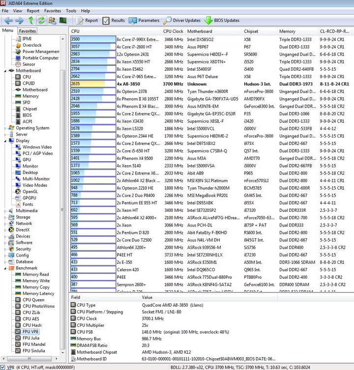Click the Forward arrow toolbar icon
Screen dimensions: 354x370
click(x=19, y=21)
